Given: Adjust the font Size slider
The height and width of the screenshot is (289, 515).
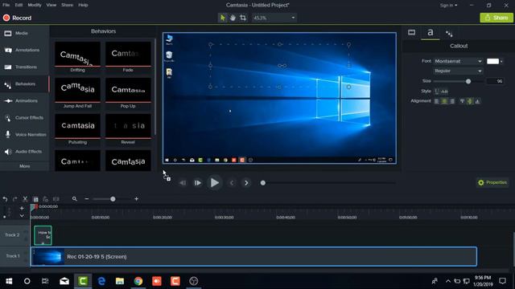Looking at the screenshot, I should tap(468, 81).
